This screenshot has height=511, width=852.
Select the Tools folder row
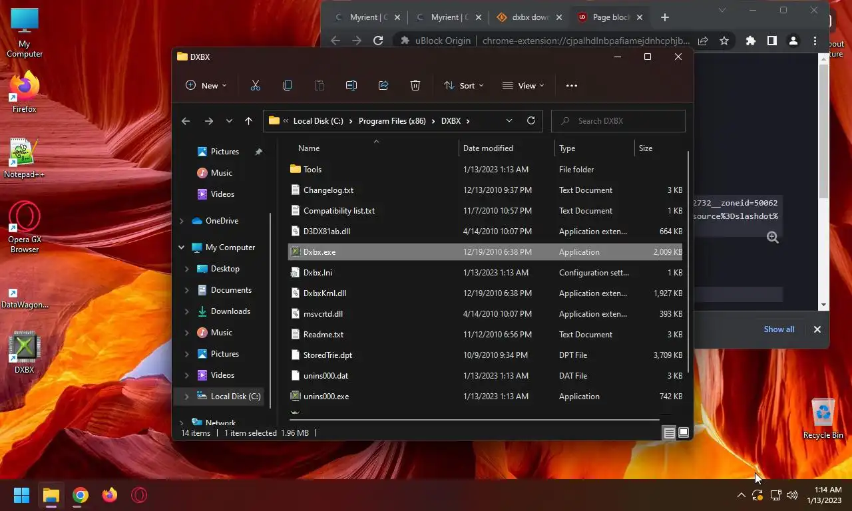point(486,170)
